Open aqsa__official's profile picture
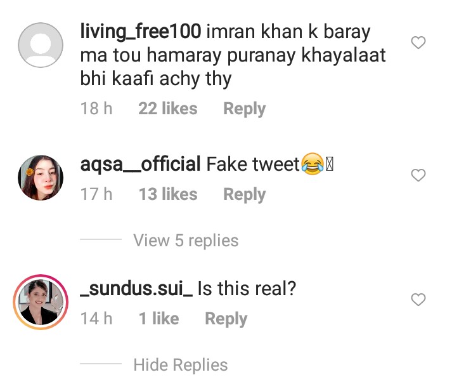 click(41, 177)
